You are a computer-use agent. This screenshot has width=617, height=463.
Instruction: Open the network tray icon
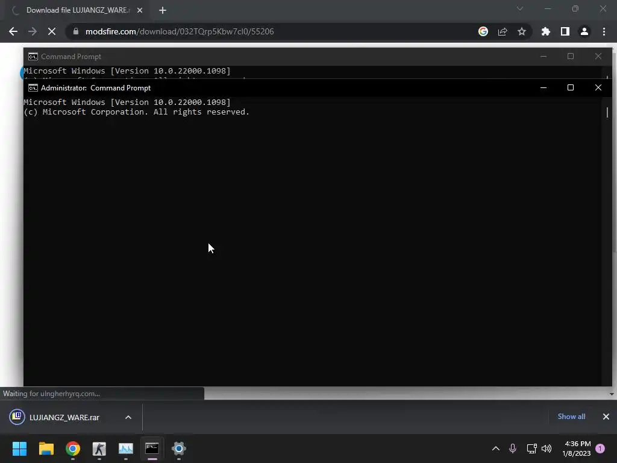[531, 449]
